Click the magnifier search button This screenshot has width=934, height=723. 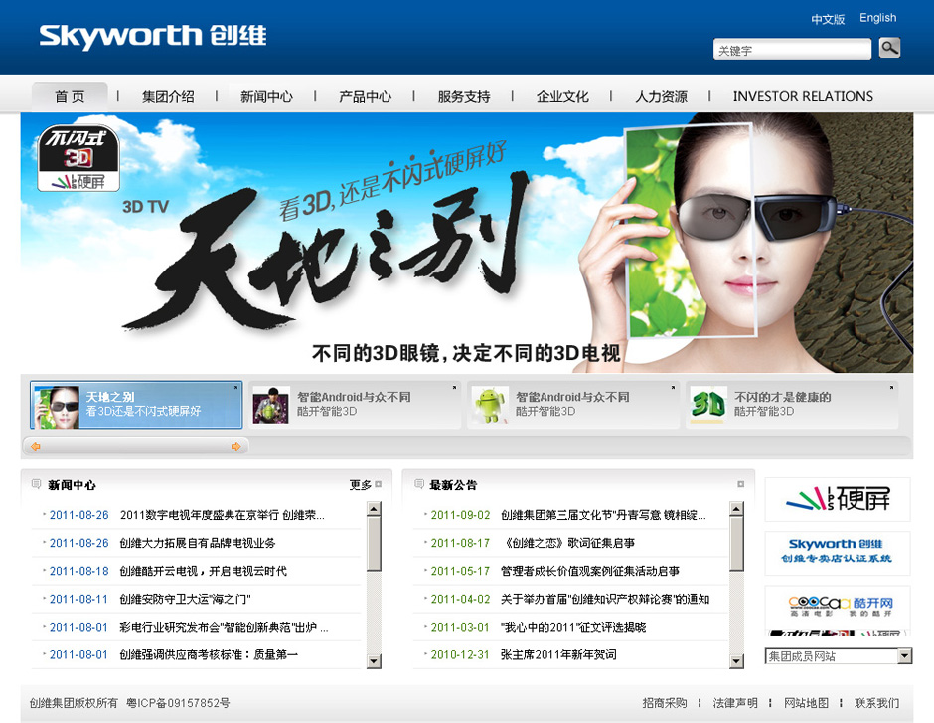click(889, 48)
